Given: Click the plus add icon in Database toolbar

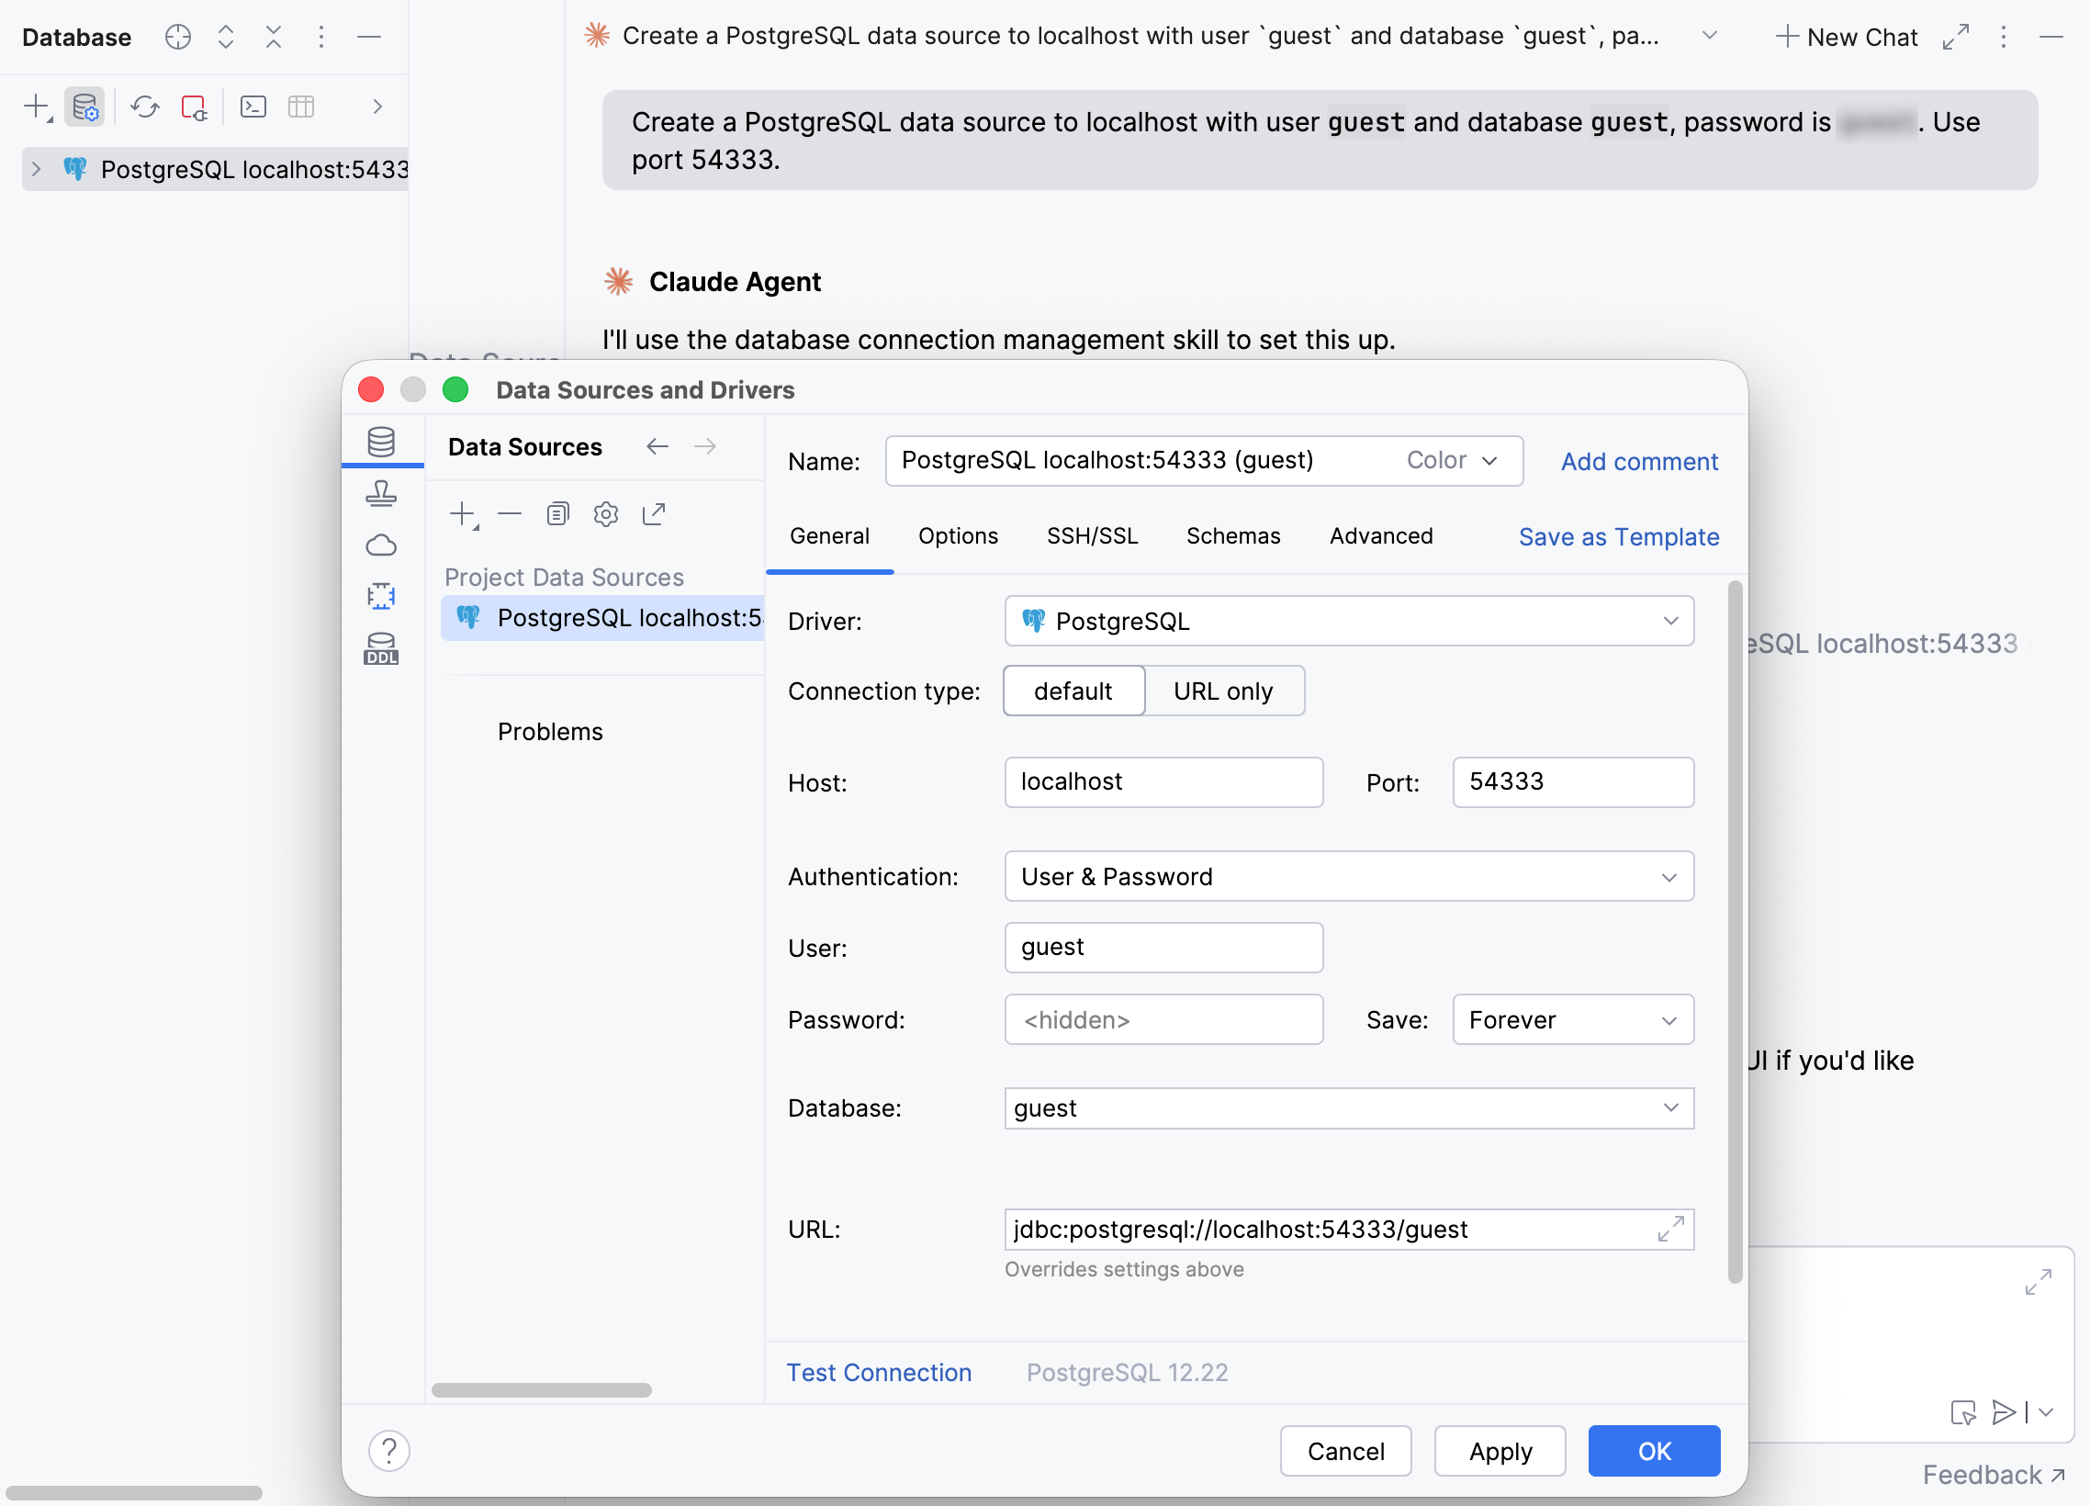Looking at the screenshot, I should [x=37, y=107].
